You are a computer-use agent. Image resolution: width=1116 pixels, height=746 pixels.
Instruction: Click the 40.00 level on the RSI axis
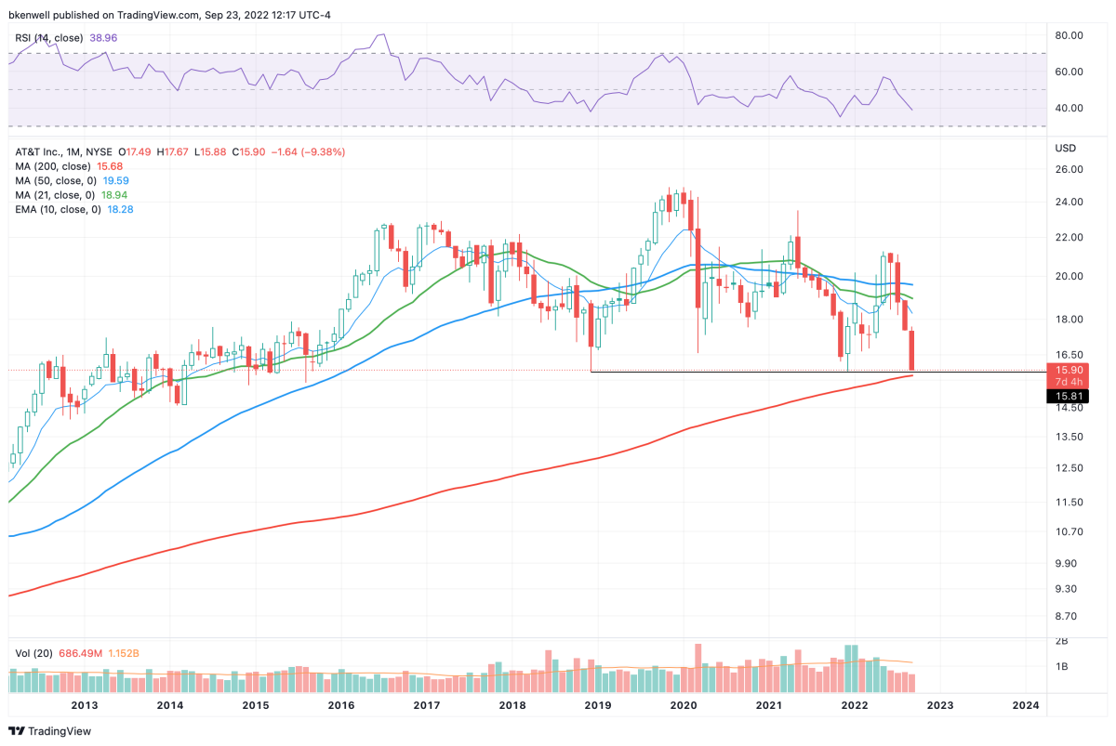coord(1069,108)
